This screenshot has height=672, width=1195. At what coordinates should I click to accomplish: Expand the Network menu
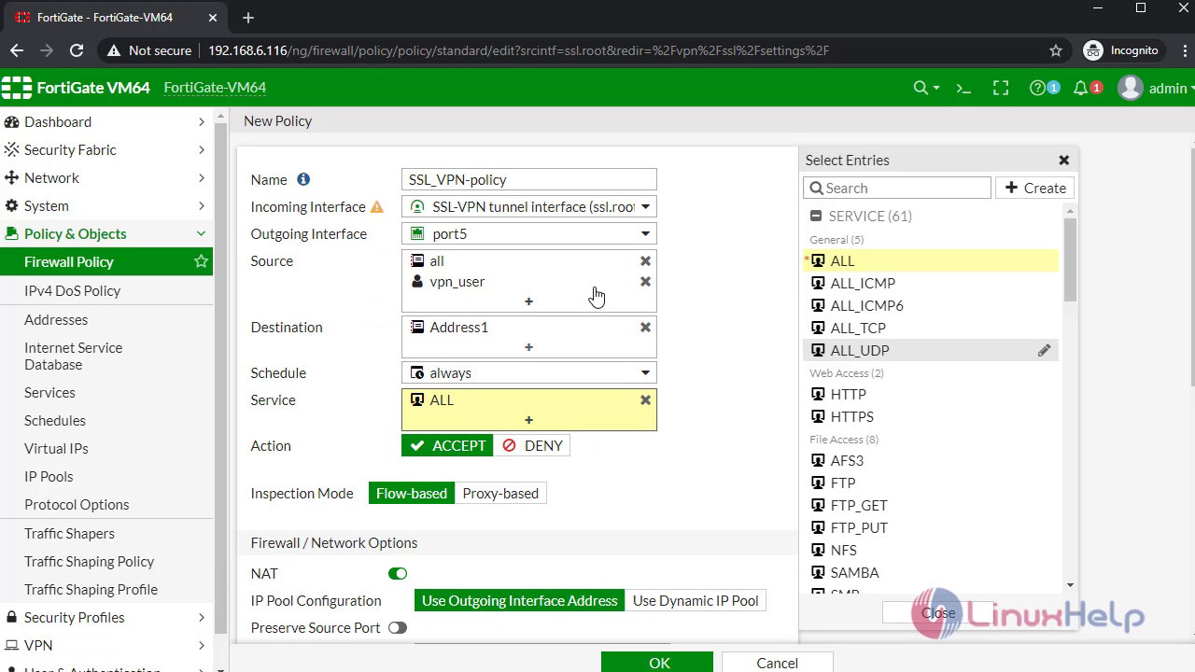click(x=106, y=178)
